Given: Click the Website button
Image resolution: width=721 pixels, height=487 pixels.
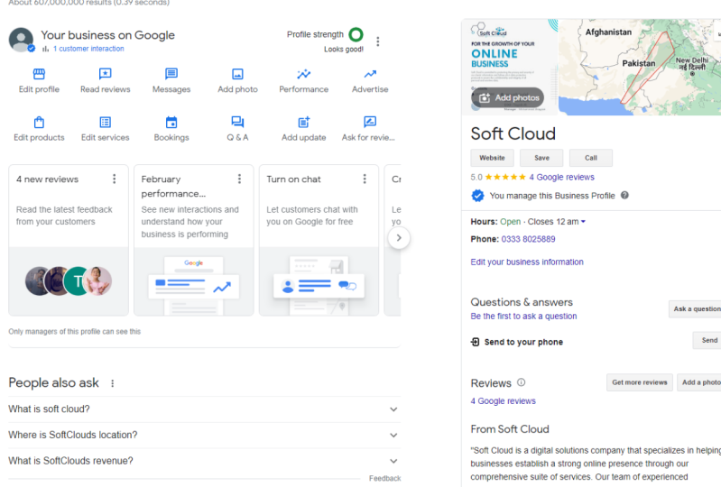Looking at the screenshot, I should click(x=492, y=158).
